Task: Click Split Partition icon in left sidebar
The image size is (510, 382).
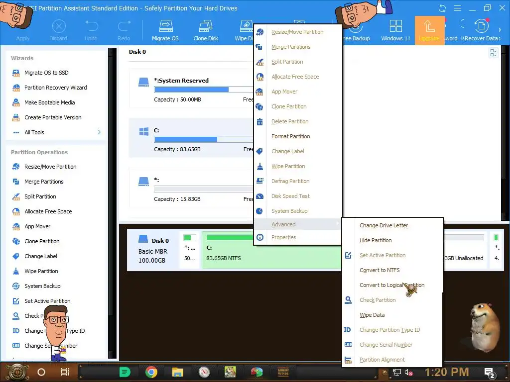Action: [x=16, y=196]
